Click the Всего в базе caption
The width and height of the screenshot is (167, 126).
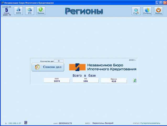point(84,76)
